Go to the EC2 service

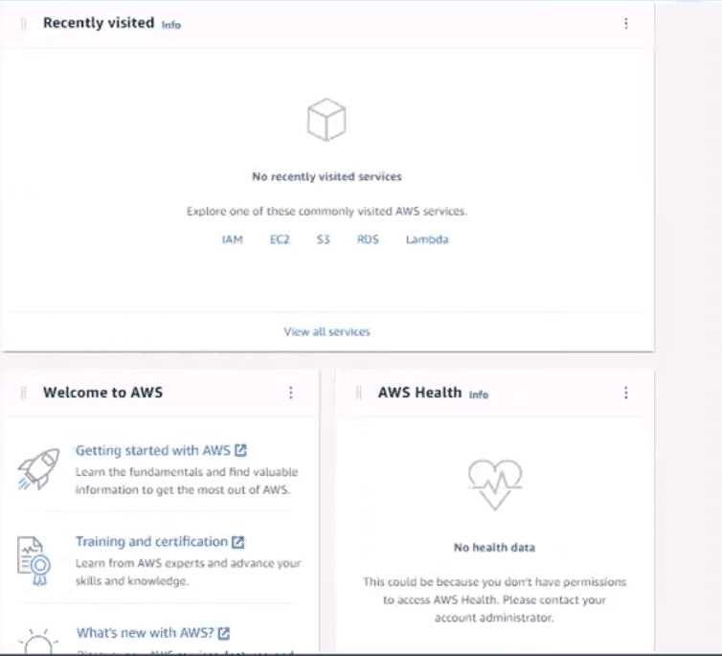coord(281,239)
